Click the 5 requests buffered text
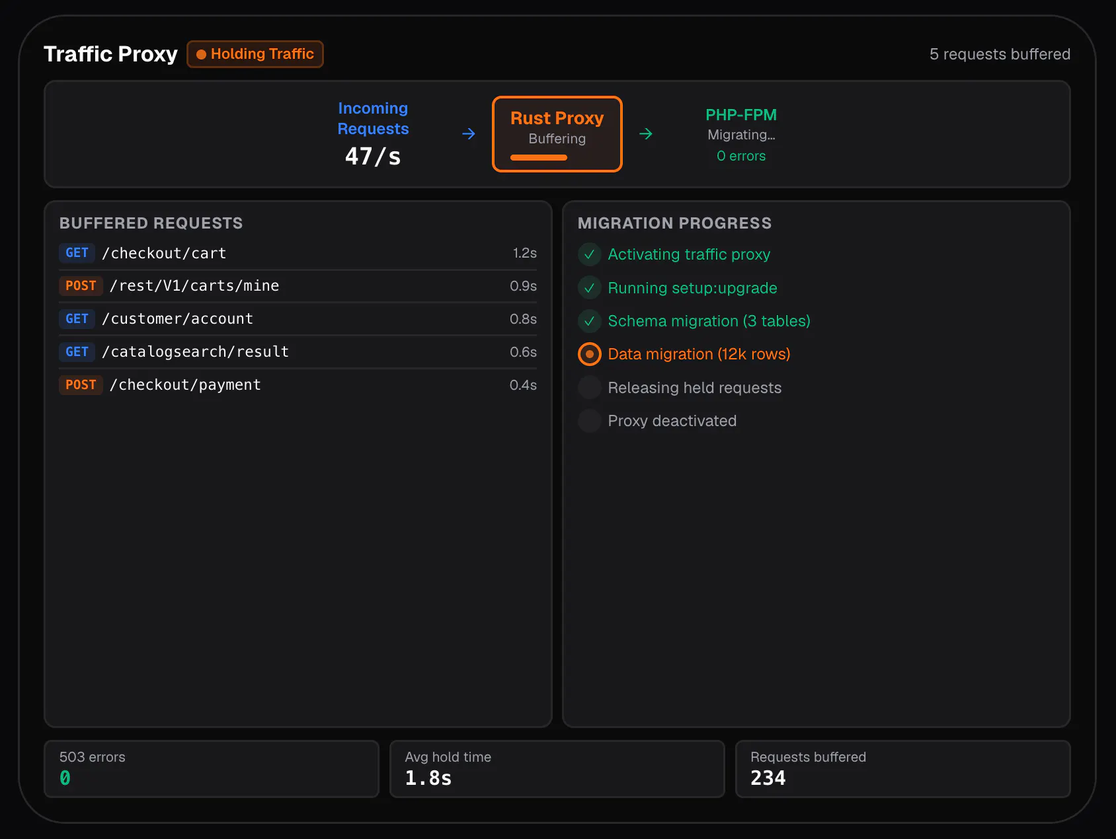Image resolution: width=1116 pixels, height=839 pixels. click(1000, 54)
